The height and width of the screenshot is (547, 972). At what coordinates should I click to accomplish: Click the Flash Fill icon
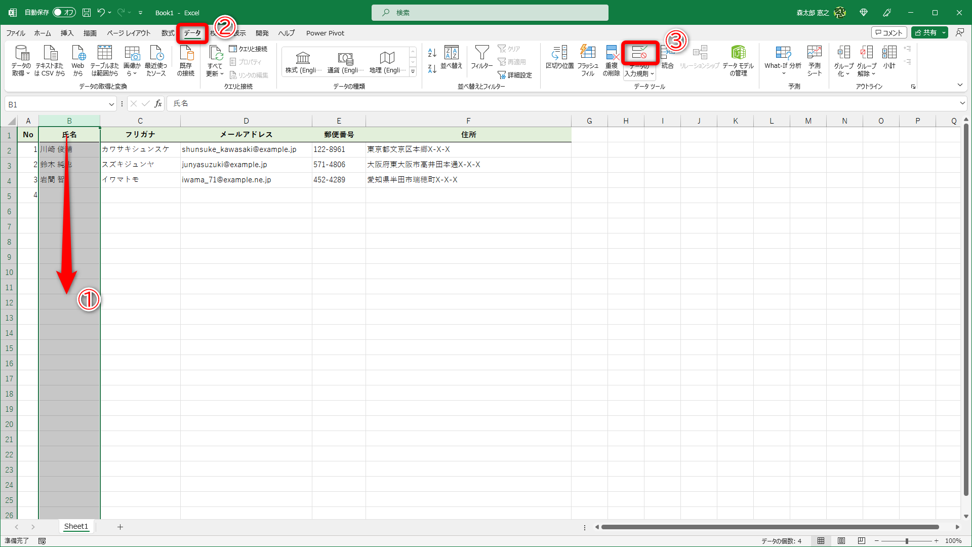[x=587, y=53]
